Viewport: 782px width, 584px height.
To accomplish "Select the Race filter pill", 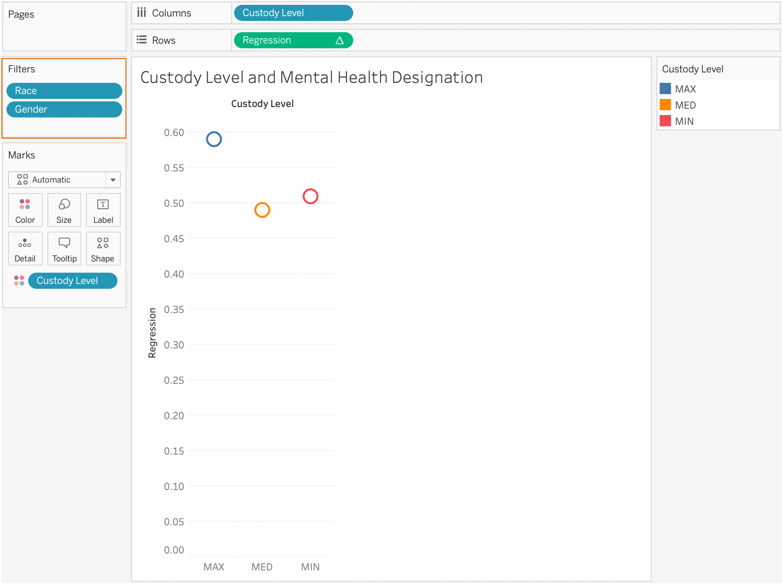I will [x=64, y=91].
